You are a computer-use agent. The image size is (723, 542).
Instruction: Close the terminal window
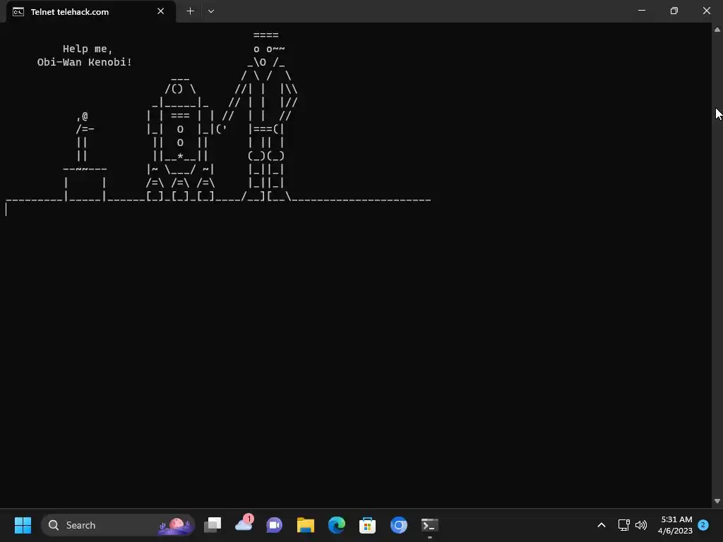point(706,11)
